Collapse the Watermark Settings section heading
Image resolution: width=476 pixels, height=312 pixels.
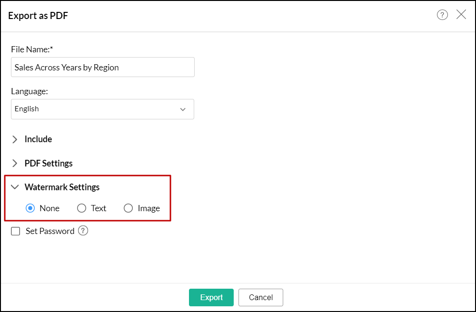(x=62, y=187)
